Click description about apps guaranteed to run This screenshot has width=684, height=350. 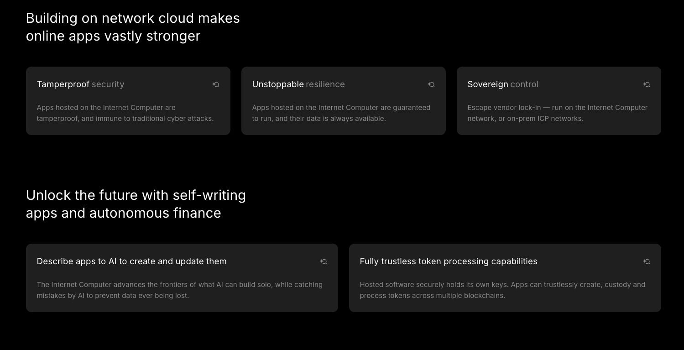coord(341,113)
